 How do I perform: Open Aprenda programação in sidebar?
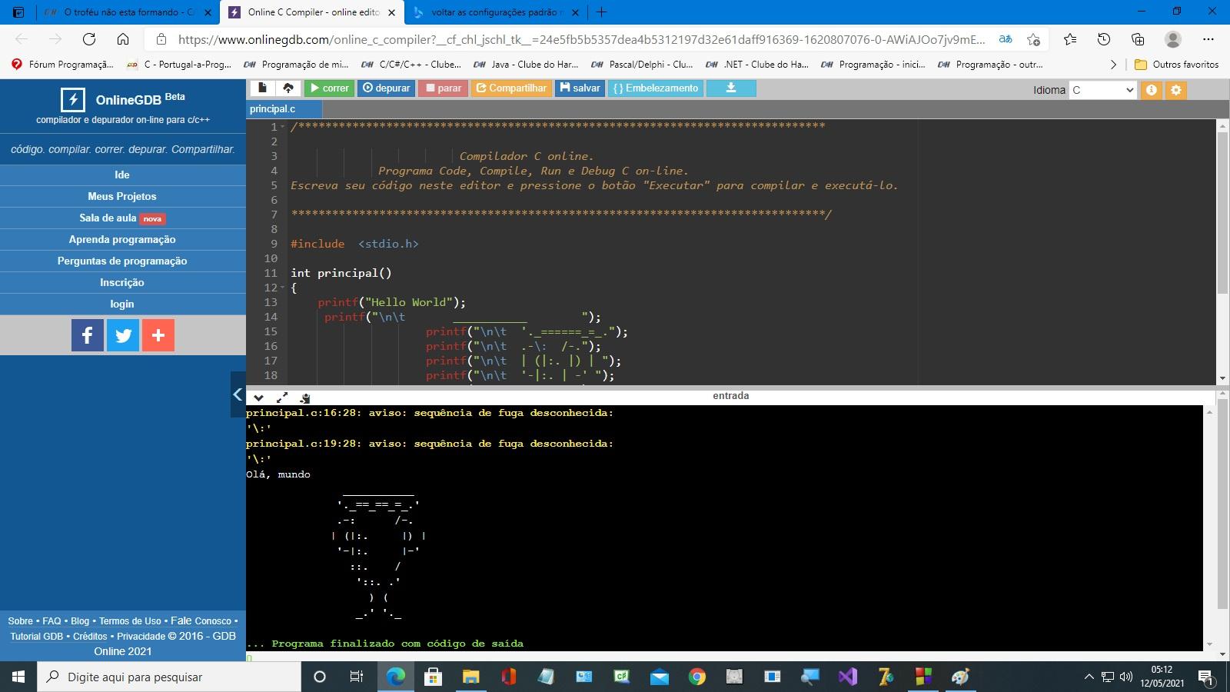[122, 239]
